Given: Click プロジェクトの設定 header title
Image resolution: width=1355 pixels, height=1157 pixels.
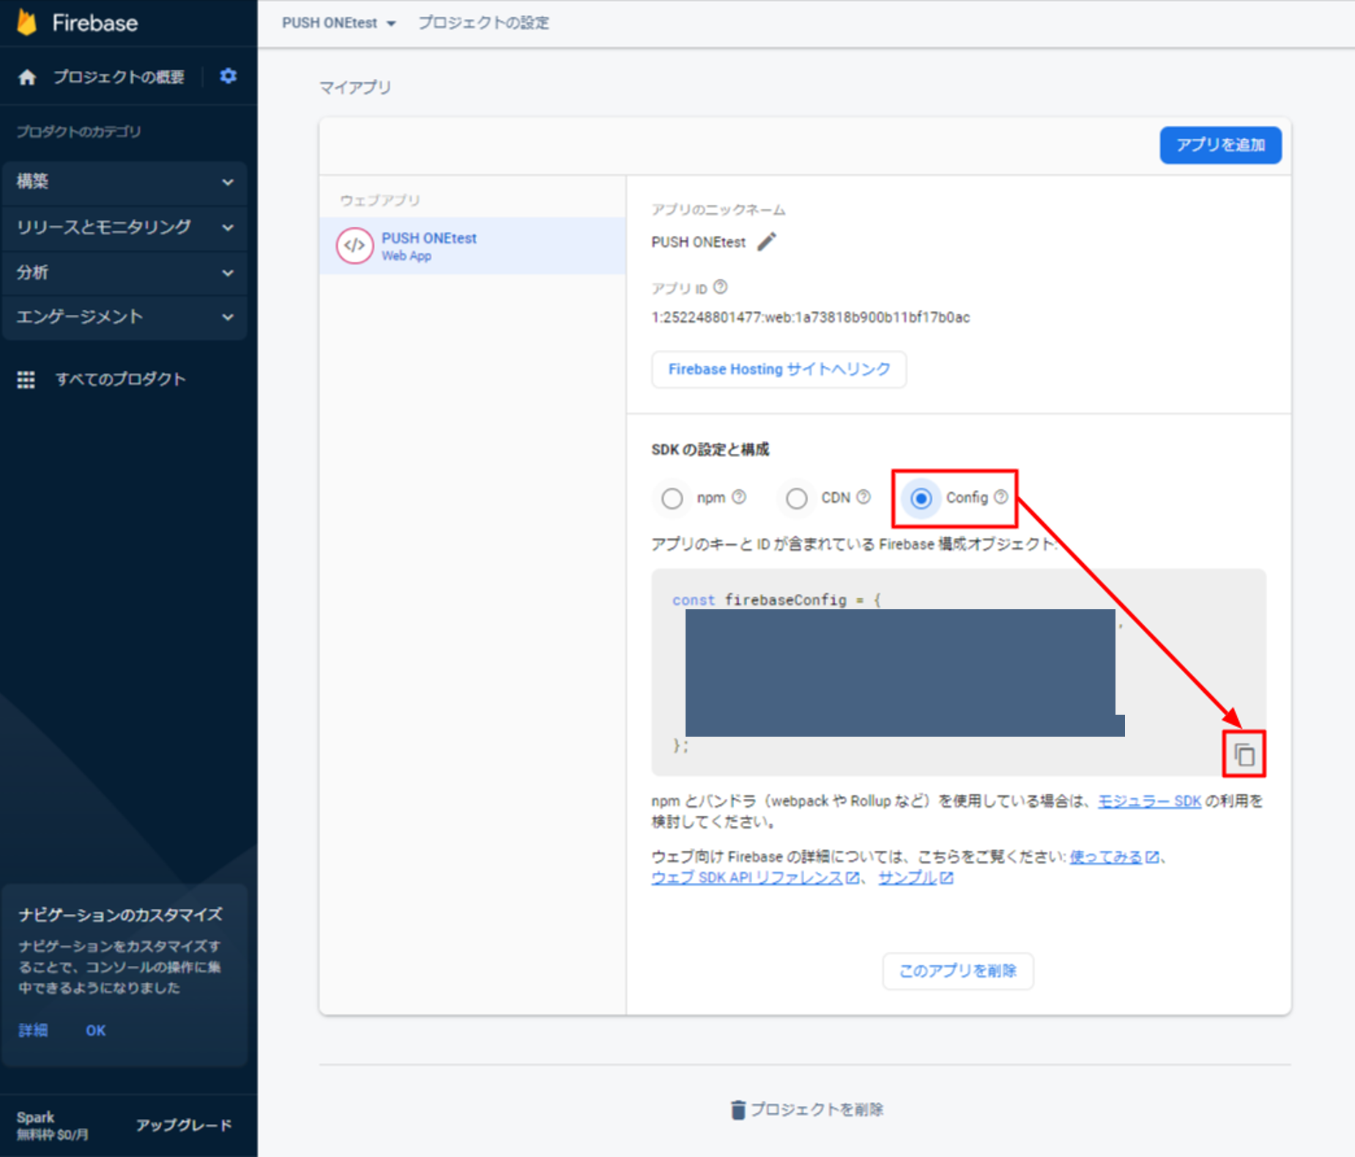Looking at the screenshot, I should click(x=483, y=23).
